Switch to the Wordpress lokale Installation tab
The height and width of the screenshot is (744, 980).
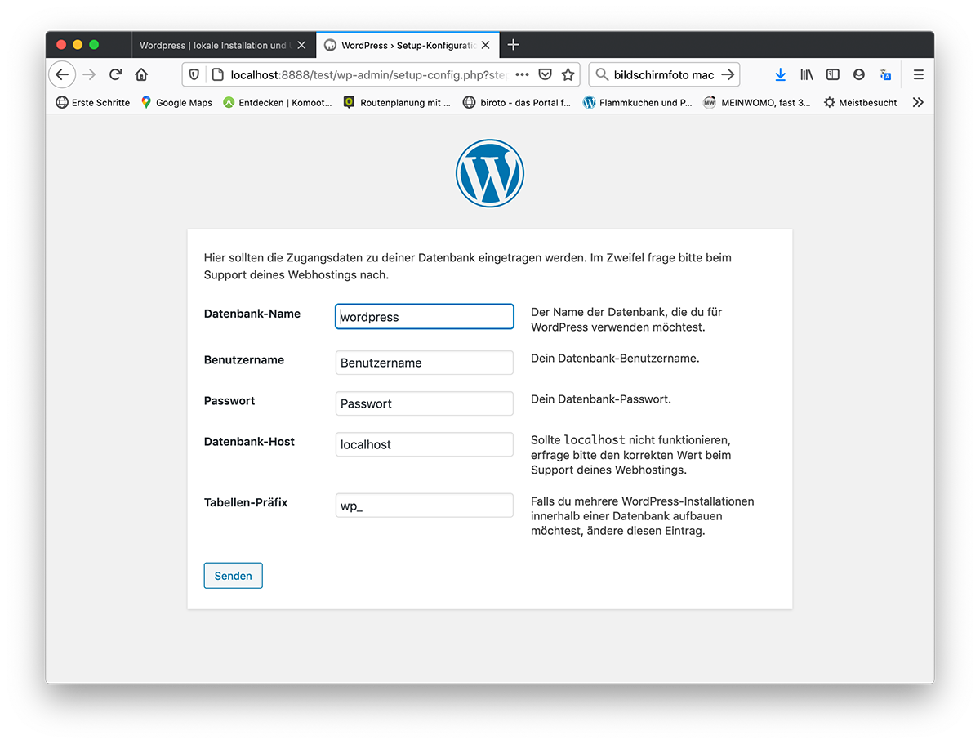[212, 46]
